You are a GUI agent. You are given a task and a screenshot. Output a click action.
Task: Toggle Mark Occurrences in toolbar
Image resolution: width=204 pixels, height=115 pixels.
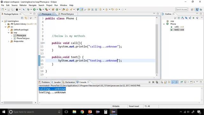coord(82,9)
